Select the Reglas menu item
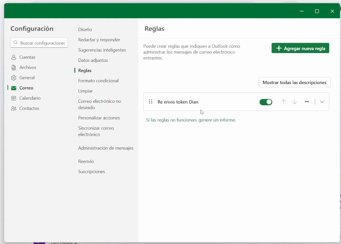Viewport: 341px width, 244px height. coord(85,70)
